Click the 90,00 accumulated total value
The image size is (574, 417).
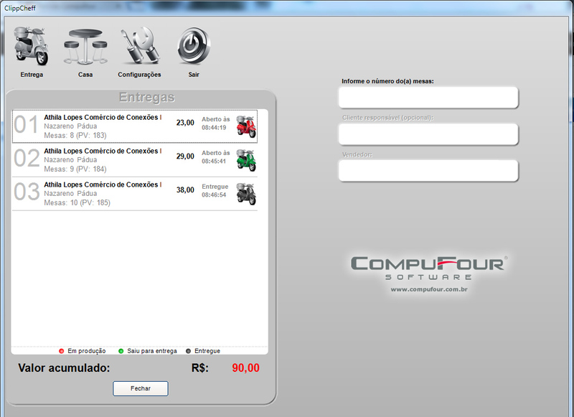245,368
